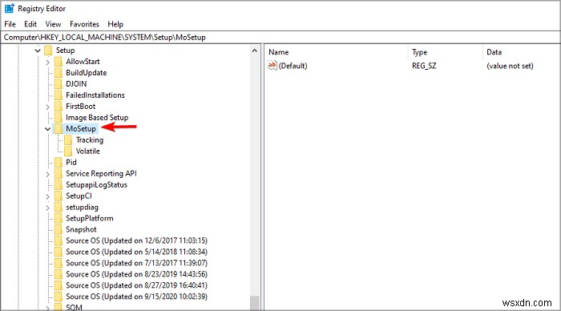Expand the AllowStart key

click(47, 62)
